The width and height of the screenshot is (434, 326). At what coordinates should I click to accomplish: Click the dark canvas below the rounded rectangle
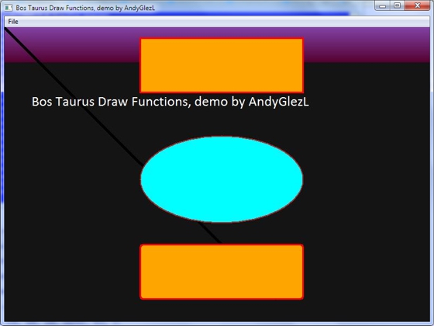point(222,310)
